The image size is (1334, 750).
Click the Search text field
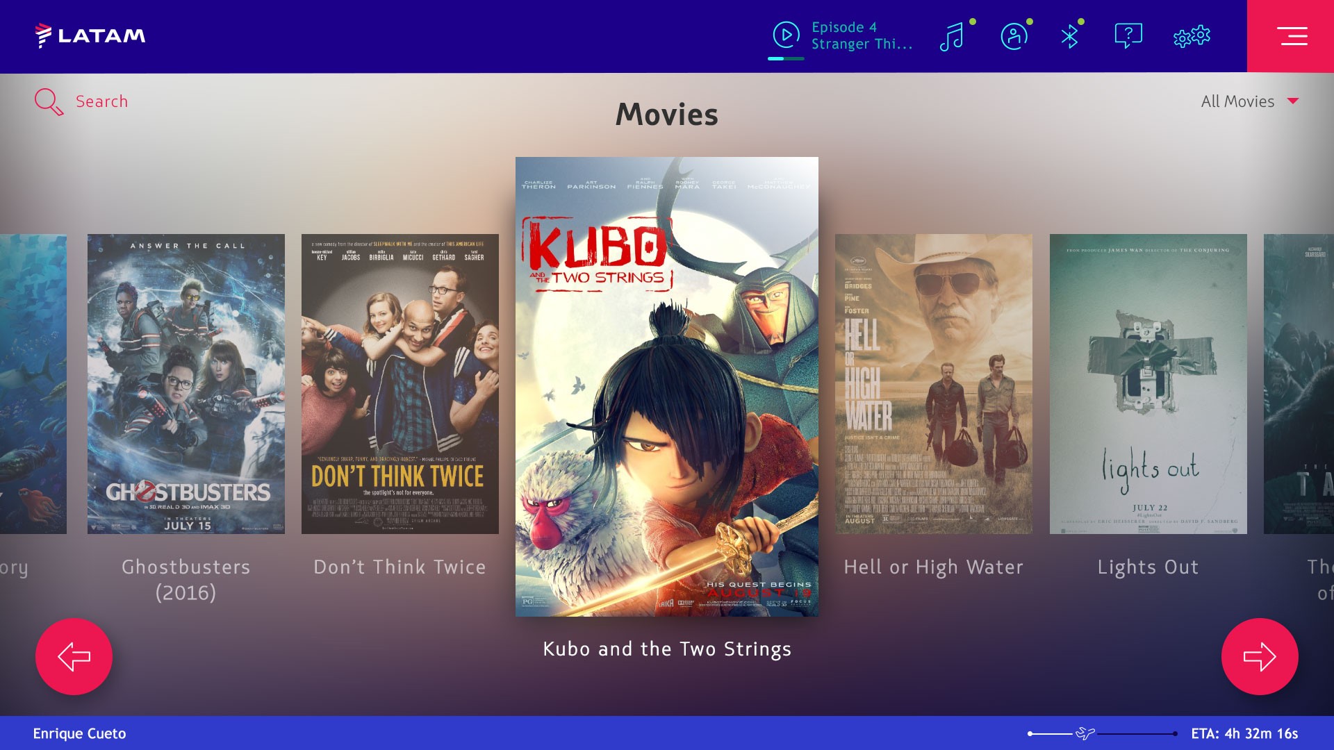(101, 101)
